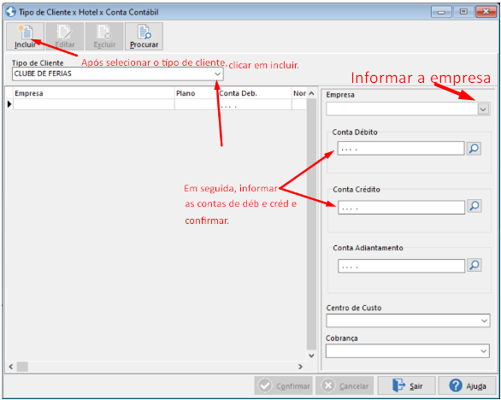Click the Conta Crédito input field

coord(401,208)
